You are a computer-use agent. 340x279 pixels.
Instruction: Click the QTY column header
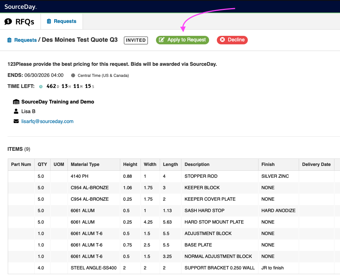42,164
